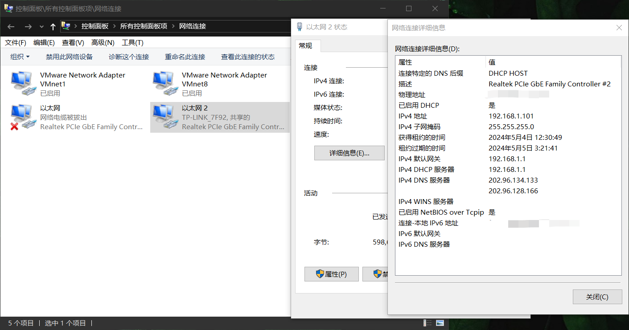Go up one folder level arrow
The image size is (629, 330).
tap(53, 27)
